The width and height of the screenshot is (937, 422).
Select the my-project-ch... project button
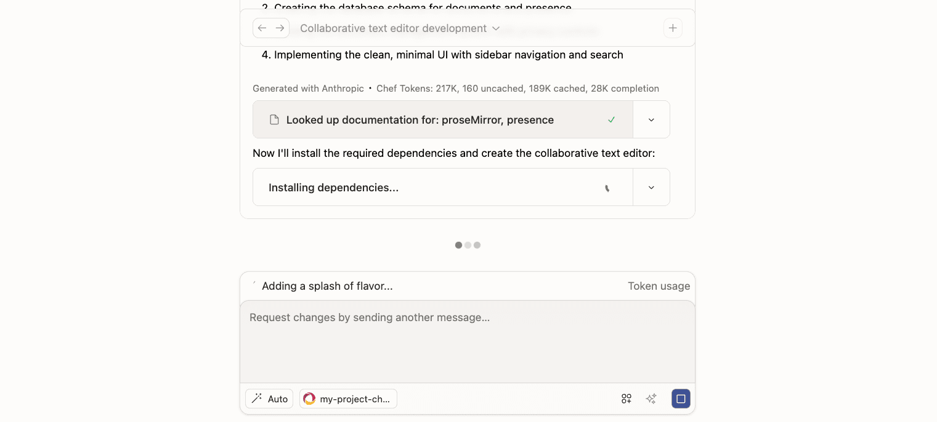(x=348, y=399)
